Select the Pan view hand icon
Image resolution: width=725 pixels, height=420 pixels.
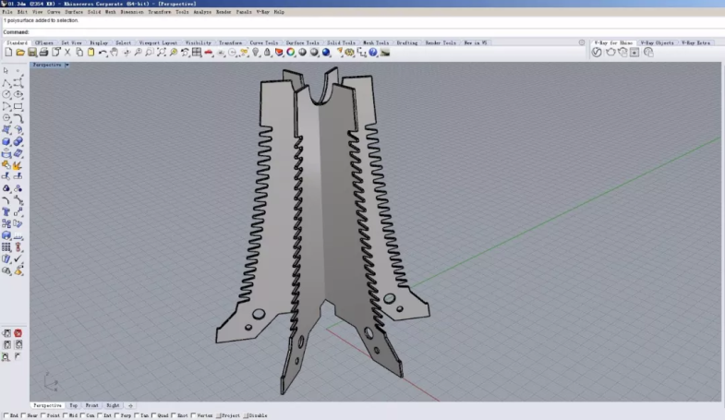115,53
